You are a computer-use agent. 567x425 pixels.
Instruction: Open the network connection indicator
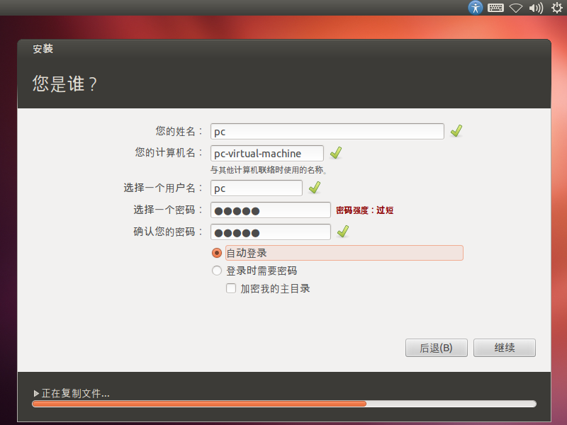click(x=516, y=8)
